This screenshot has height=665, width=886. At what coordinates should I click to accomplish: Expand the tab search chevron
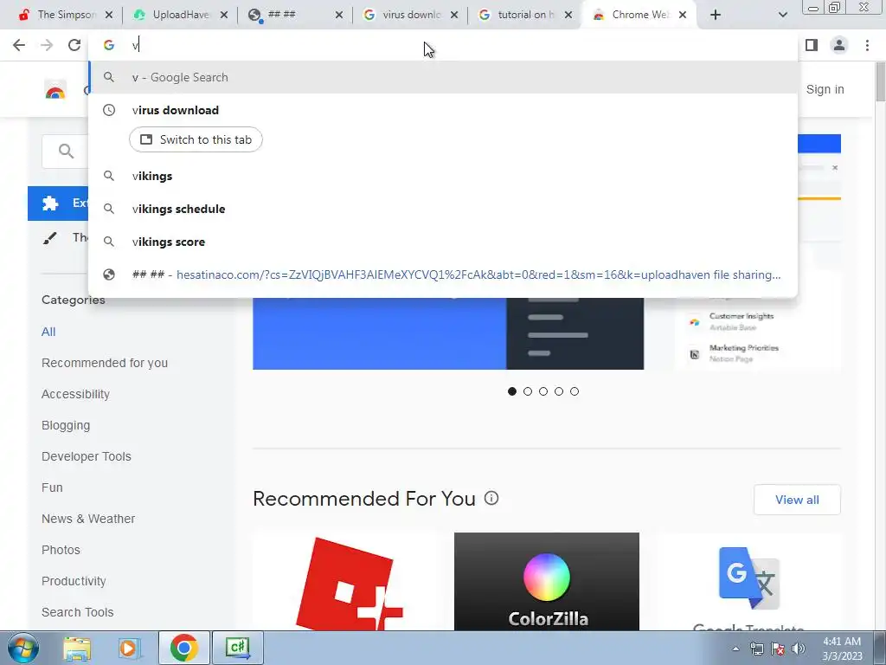(782, 16)
